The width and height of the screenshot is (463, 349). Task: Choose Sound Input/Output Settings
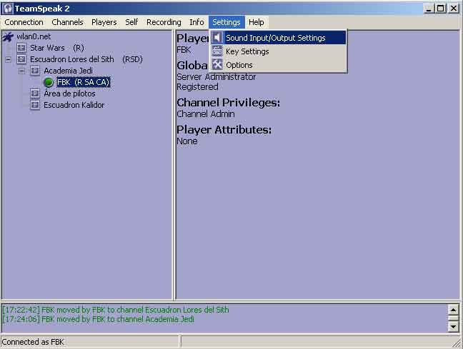278,38
